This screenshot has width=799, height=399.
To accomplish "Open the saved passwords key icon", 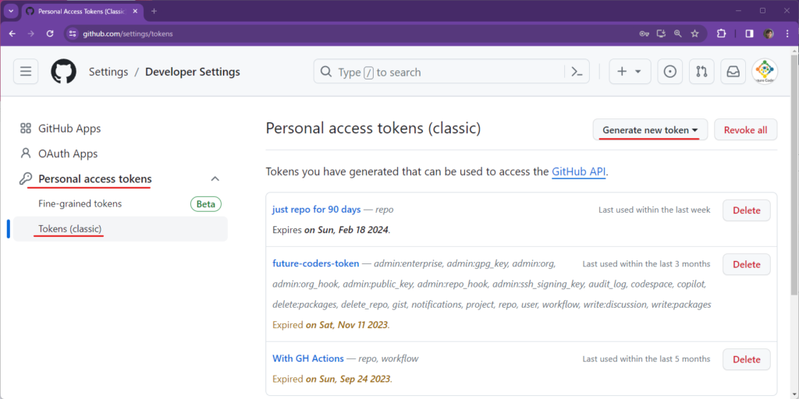I will pyautogui.click(x=644, y=34).
